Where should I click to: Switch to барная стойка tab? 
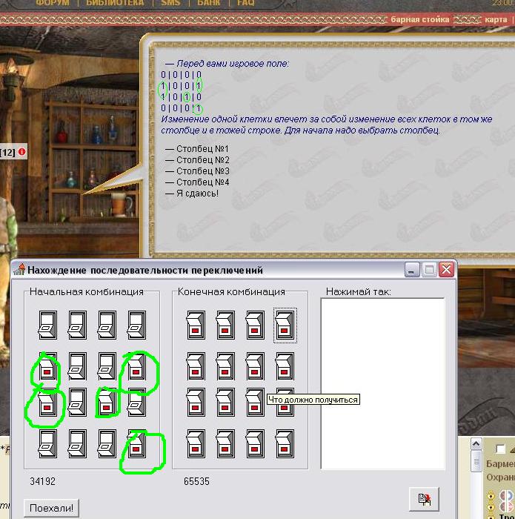pos(420,19)
